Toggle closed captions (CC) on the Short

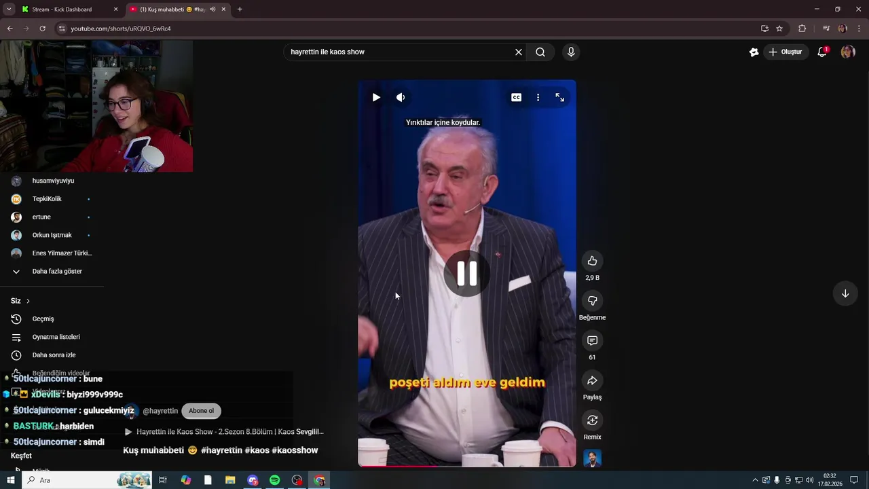(x=517, y=98)
